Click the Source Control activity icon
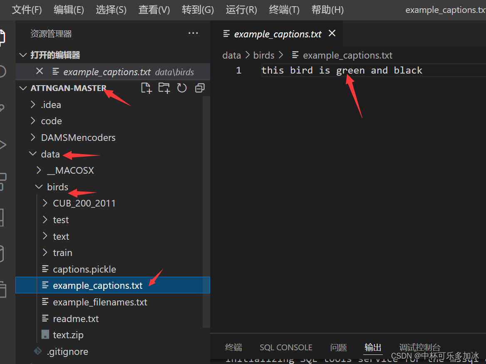Screen dimensions: 486x364 pos(2,108)
